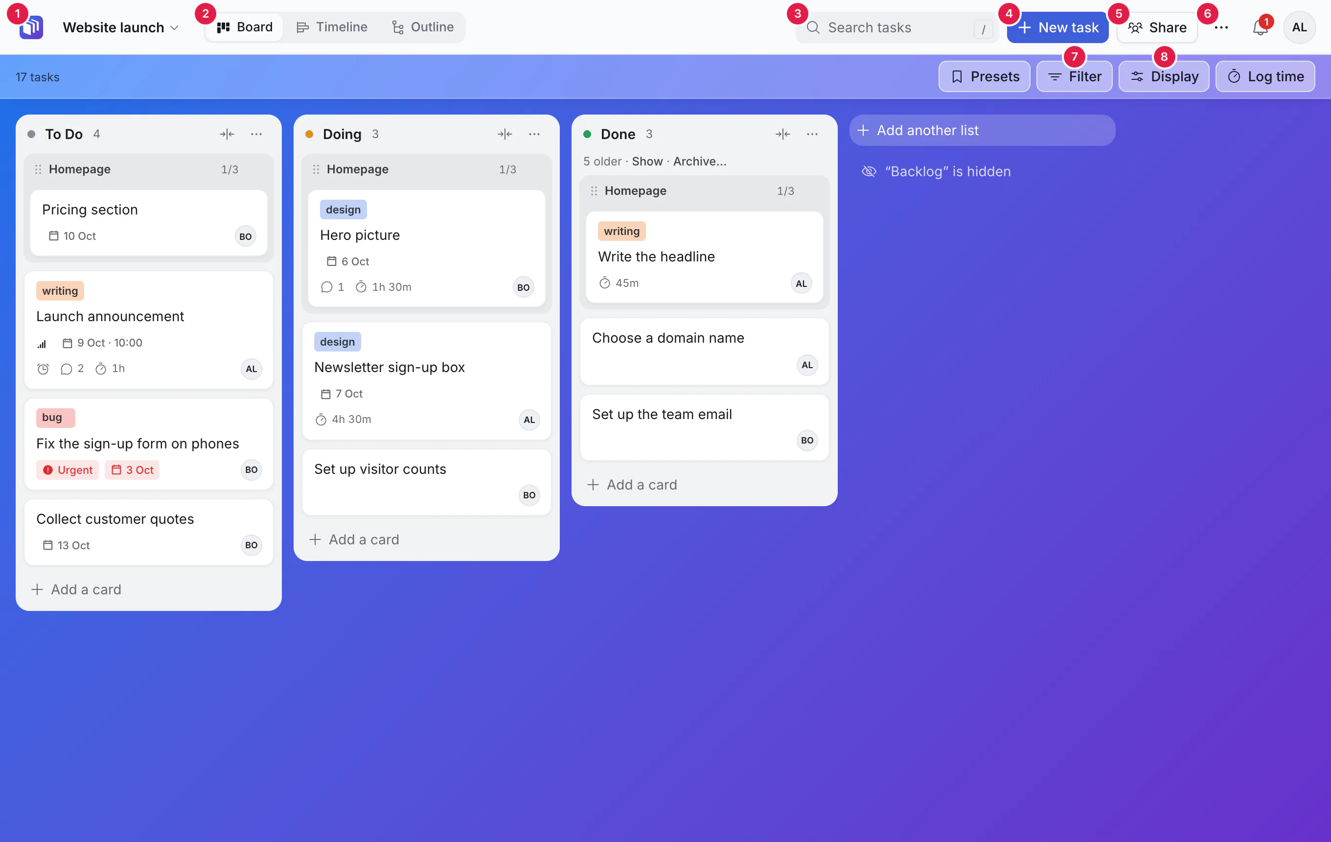This screenshot has height=842, width=1331.
Task: Switch to the Outline view tab
Action: tap(423, 27)
